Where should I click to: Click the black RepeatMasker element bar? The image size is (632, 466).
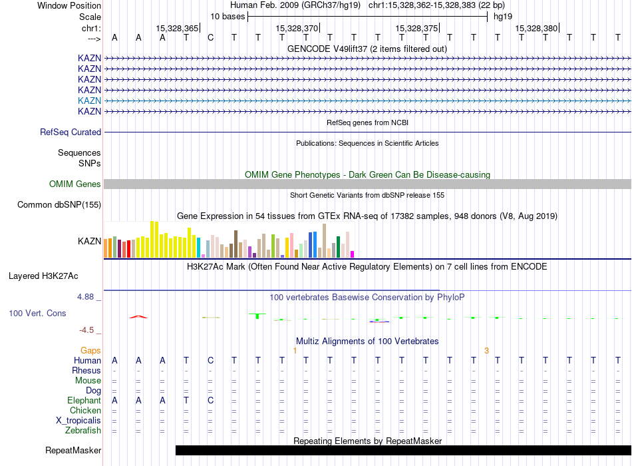click(402, 451)
